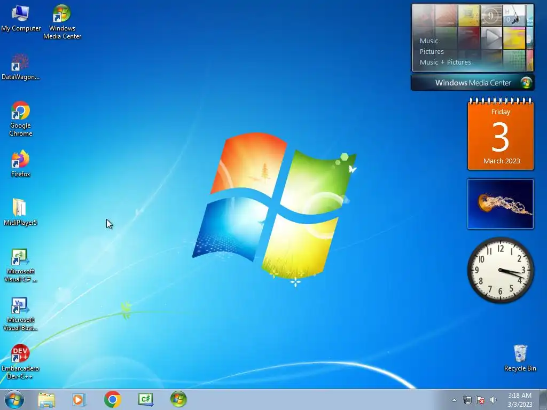Select the Microsoft Visual Basic shortcut
The image size is (547, 410).
pos(20,313)
